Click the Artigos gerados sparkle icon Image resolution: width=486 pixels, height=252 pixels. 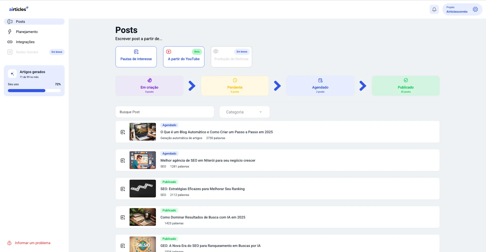click(x=12, y=74)
